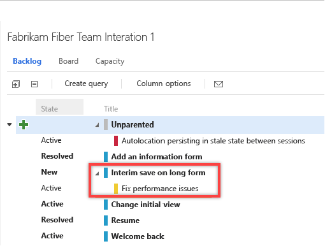Viewport: 325px width, 246px height.
Task: Click gray color bar beside Unparented
Action: tap(106, 124)
